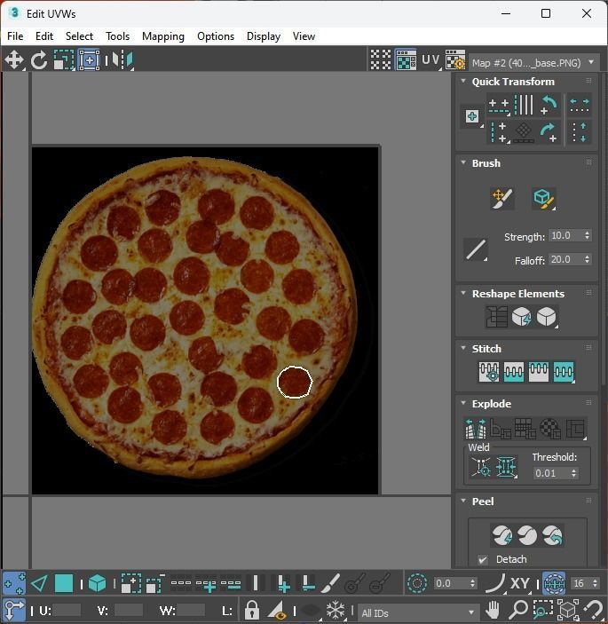Click the Quick Peel icon
The height and width of the screenshot is (624, 608).
(x=502, y=535)
